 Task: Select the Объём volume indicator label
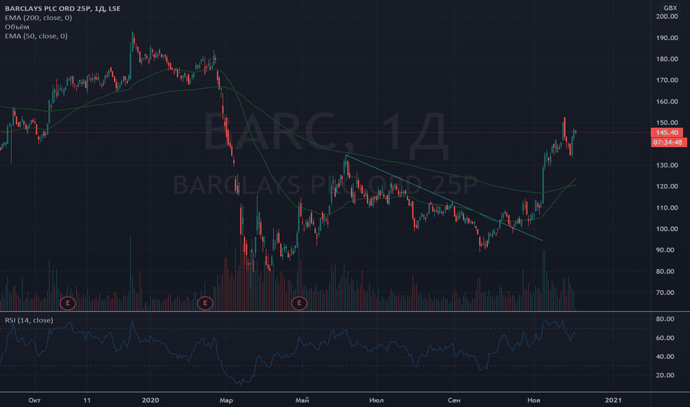click(x=17, y=27)
